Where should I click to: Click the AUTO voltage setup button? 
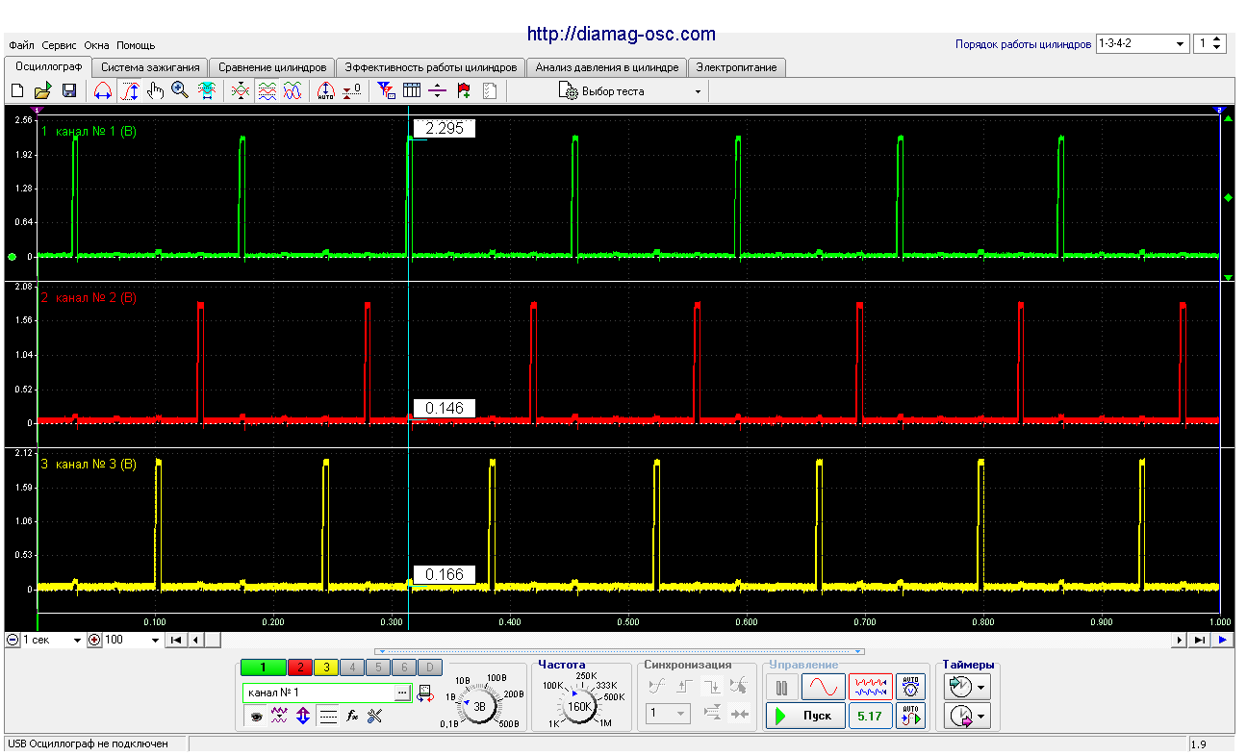tap(910, 686)
